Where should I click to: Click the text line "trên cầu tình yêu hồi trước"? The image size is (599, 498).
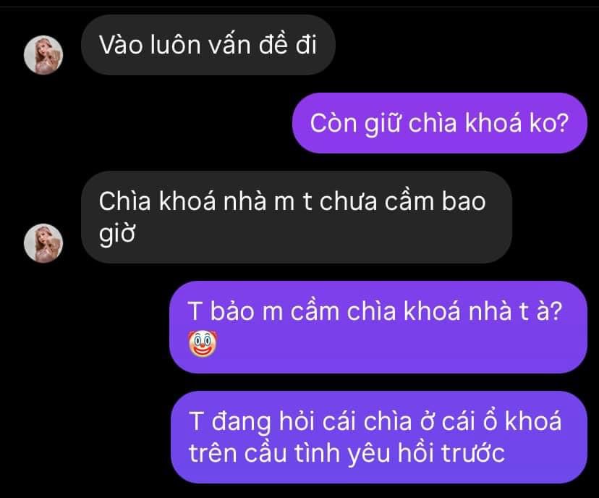pyautogui.click(x=347, y=454)
